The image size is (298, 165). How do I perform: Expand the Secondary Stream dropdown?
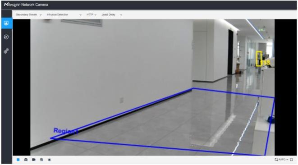(x=29, y=14)
